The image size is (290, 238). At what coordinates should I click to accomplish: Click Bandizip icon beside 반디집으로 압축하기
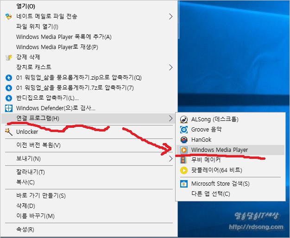9,98
